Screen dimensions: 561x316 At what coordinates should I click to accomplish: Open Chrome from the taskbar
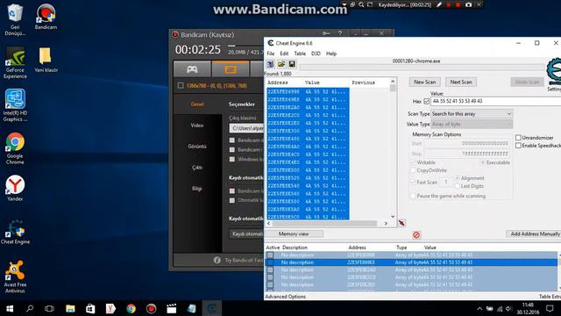tap(131, 308)
